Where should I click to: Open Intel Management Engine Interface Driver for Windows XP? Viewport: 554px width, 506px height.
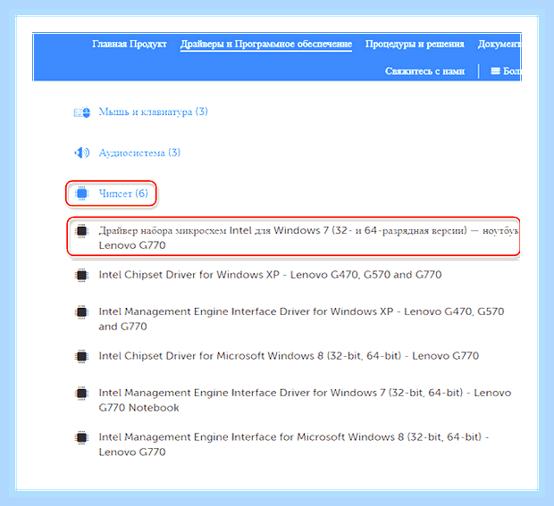click(x=301, y=319)
